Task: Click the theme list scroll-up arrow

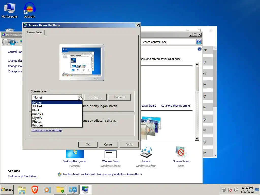Action: [197, 64]
